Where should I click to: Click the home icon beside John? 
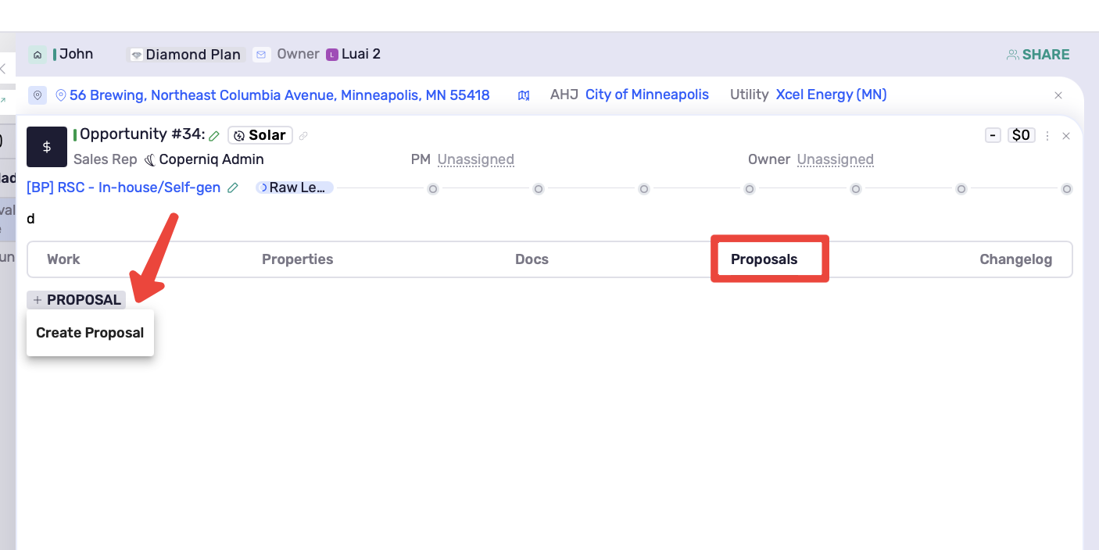tap(38, 55)
